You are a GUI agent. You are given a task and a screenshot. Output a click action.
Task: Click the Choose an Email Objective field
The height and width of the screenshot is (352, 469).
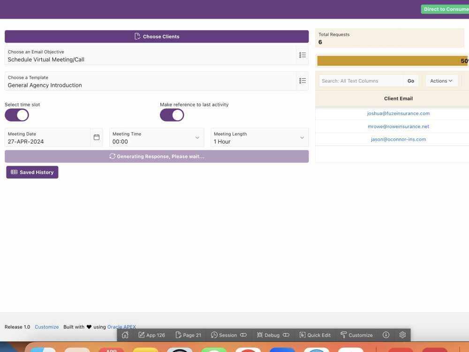tap(151, 55)
